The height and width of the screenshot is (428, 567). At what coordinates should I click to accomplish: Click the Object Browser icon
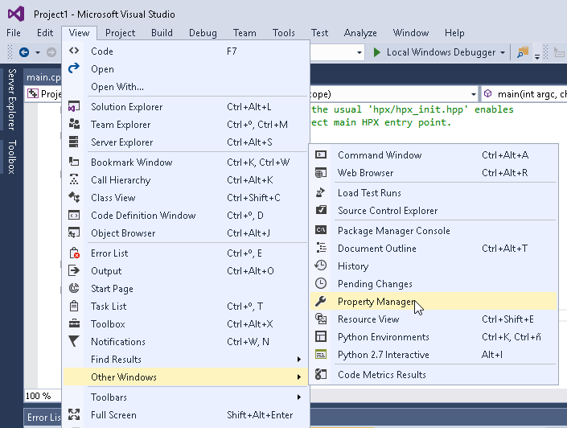[x=74, y=233]
